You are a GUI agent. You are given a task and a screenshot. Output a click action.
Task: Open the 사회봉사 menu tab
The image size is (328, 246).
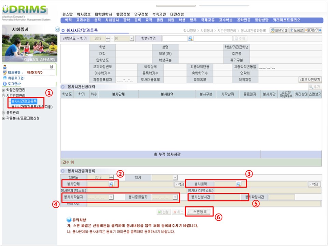(x=112, y=20)
